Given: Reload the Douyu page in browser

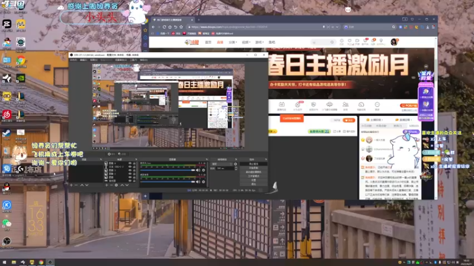Looking at the screenshot, I should pyautogui.click(x=164, y=27).
